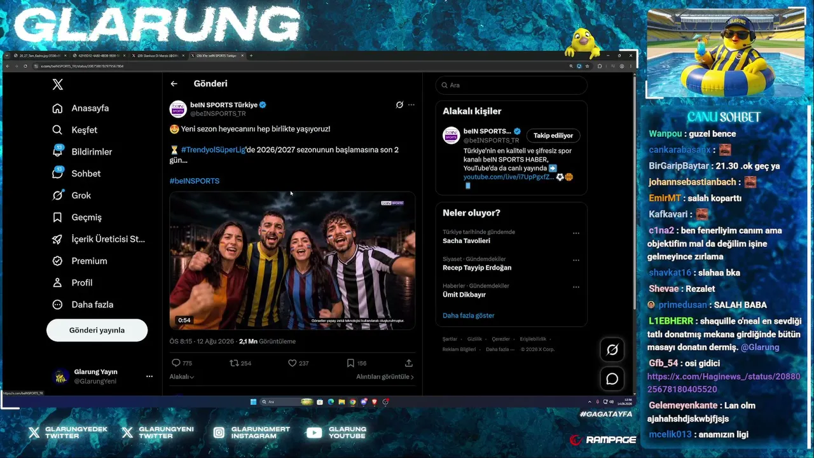Click the Takip ediyor button
This screenshot has width=814, height=458.
pyautogui.click(x=553, y=135)
